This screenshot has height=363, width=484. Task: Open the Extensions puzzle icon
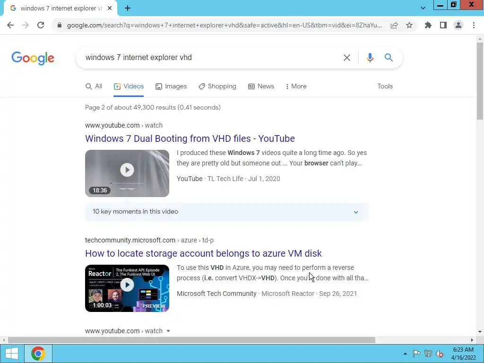click(x=428, y=26)
